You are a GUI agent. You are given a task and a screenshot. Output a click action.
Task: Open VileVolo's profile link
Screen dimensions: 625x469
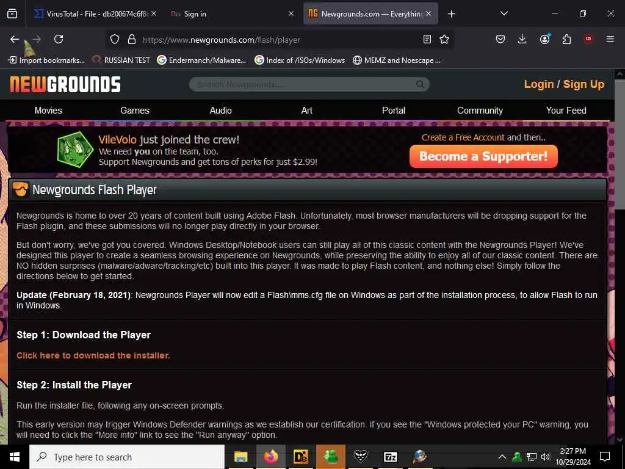pos(118,140)
